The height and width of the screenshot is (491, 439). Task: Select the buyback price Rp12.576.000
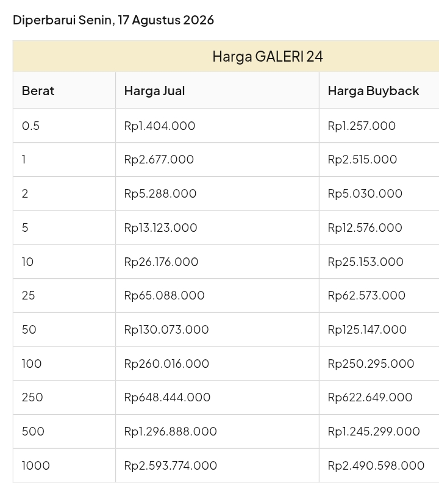coord(365,228)
